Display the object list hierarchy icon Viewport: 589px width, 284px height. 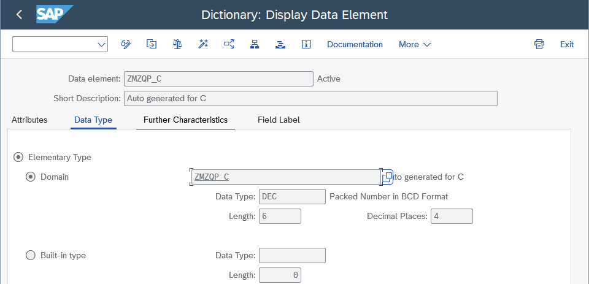click(x=255, y=44)
